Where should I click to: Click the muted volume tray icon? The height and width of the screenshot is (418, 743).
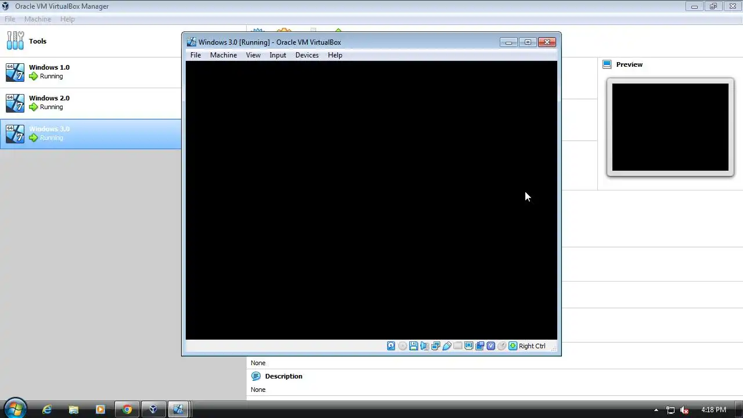point(684,410)
